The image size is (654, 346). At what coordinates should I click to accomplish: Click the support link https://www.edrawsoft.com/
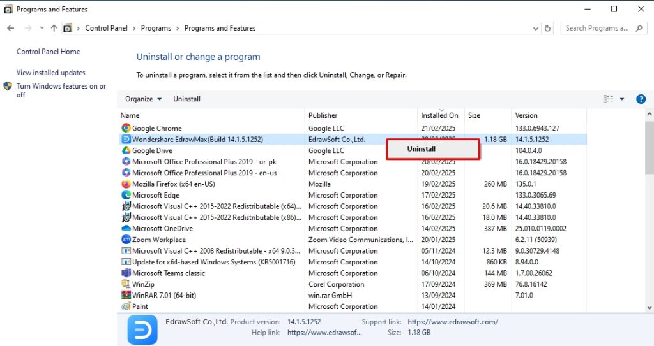click(x=453, y=322)
